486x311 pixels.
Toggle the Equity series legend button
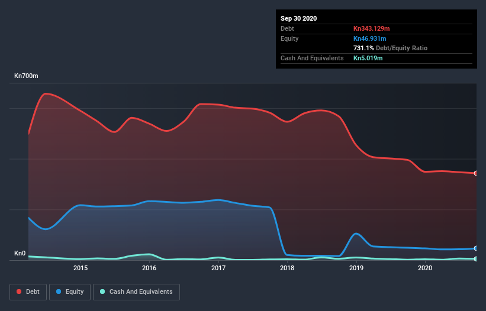[70, 292]
